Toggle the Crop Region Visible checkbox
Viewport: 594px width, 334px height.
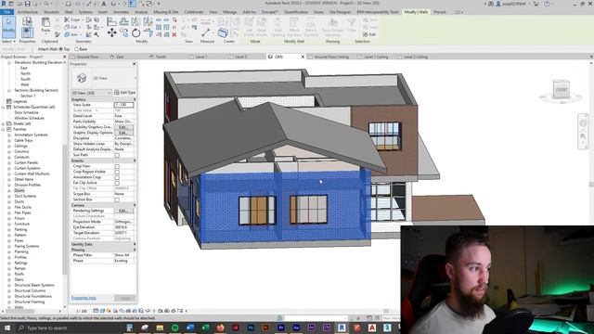[117, 172]
